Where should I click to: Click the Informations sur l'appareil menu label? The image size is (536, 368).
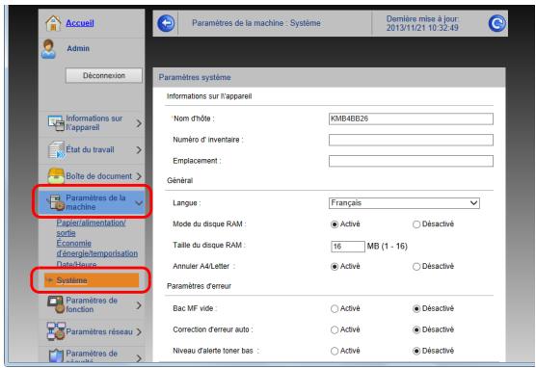pos(94,123)
